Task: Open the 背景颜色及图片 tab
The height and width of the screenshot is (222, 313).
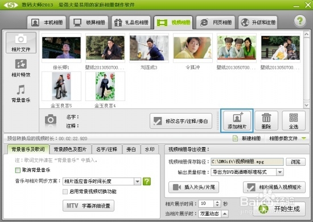Action: click(x=70, y=149)
